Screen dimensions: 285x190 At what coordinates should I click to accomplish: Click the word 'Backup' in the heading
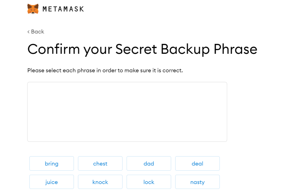click(185, 50)
